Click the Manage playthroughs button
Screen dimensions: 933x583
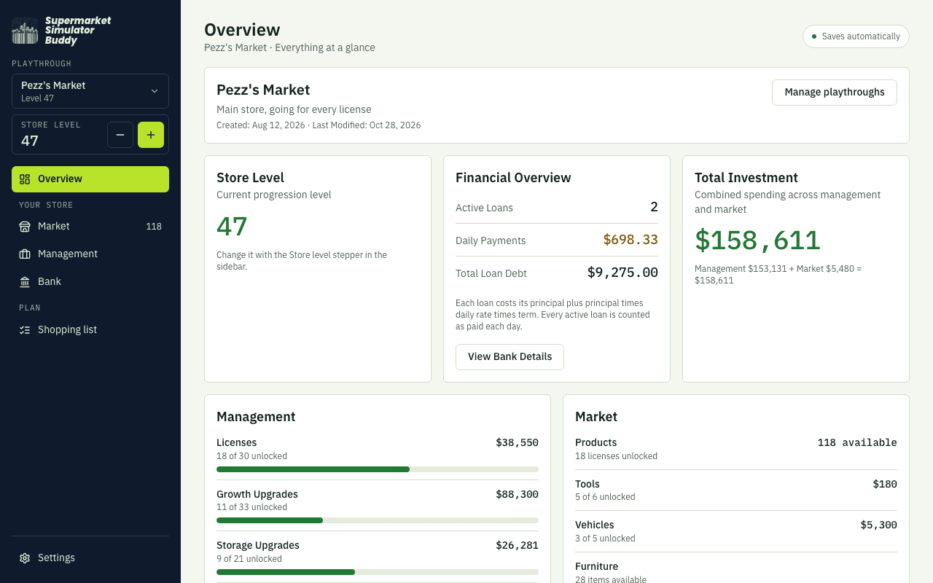click(835, 93)
